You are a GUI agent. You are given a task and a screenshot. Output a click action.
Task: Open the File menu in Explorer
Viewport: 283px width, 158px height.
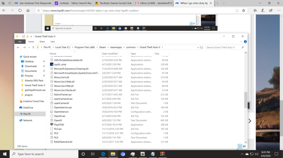click(x=20, y=41)
